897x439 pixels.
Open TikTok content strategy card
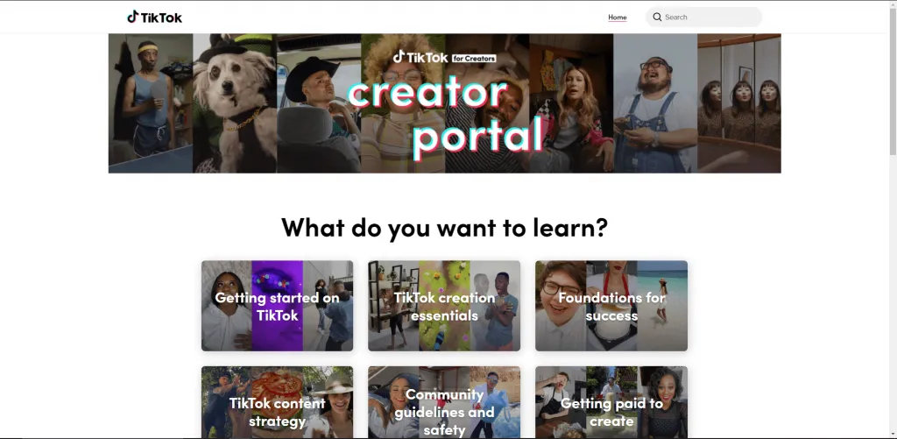[277, 402]
